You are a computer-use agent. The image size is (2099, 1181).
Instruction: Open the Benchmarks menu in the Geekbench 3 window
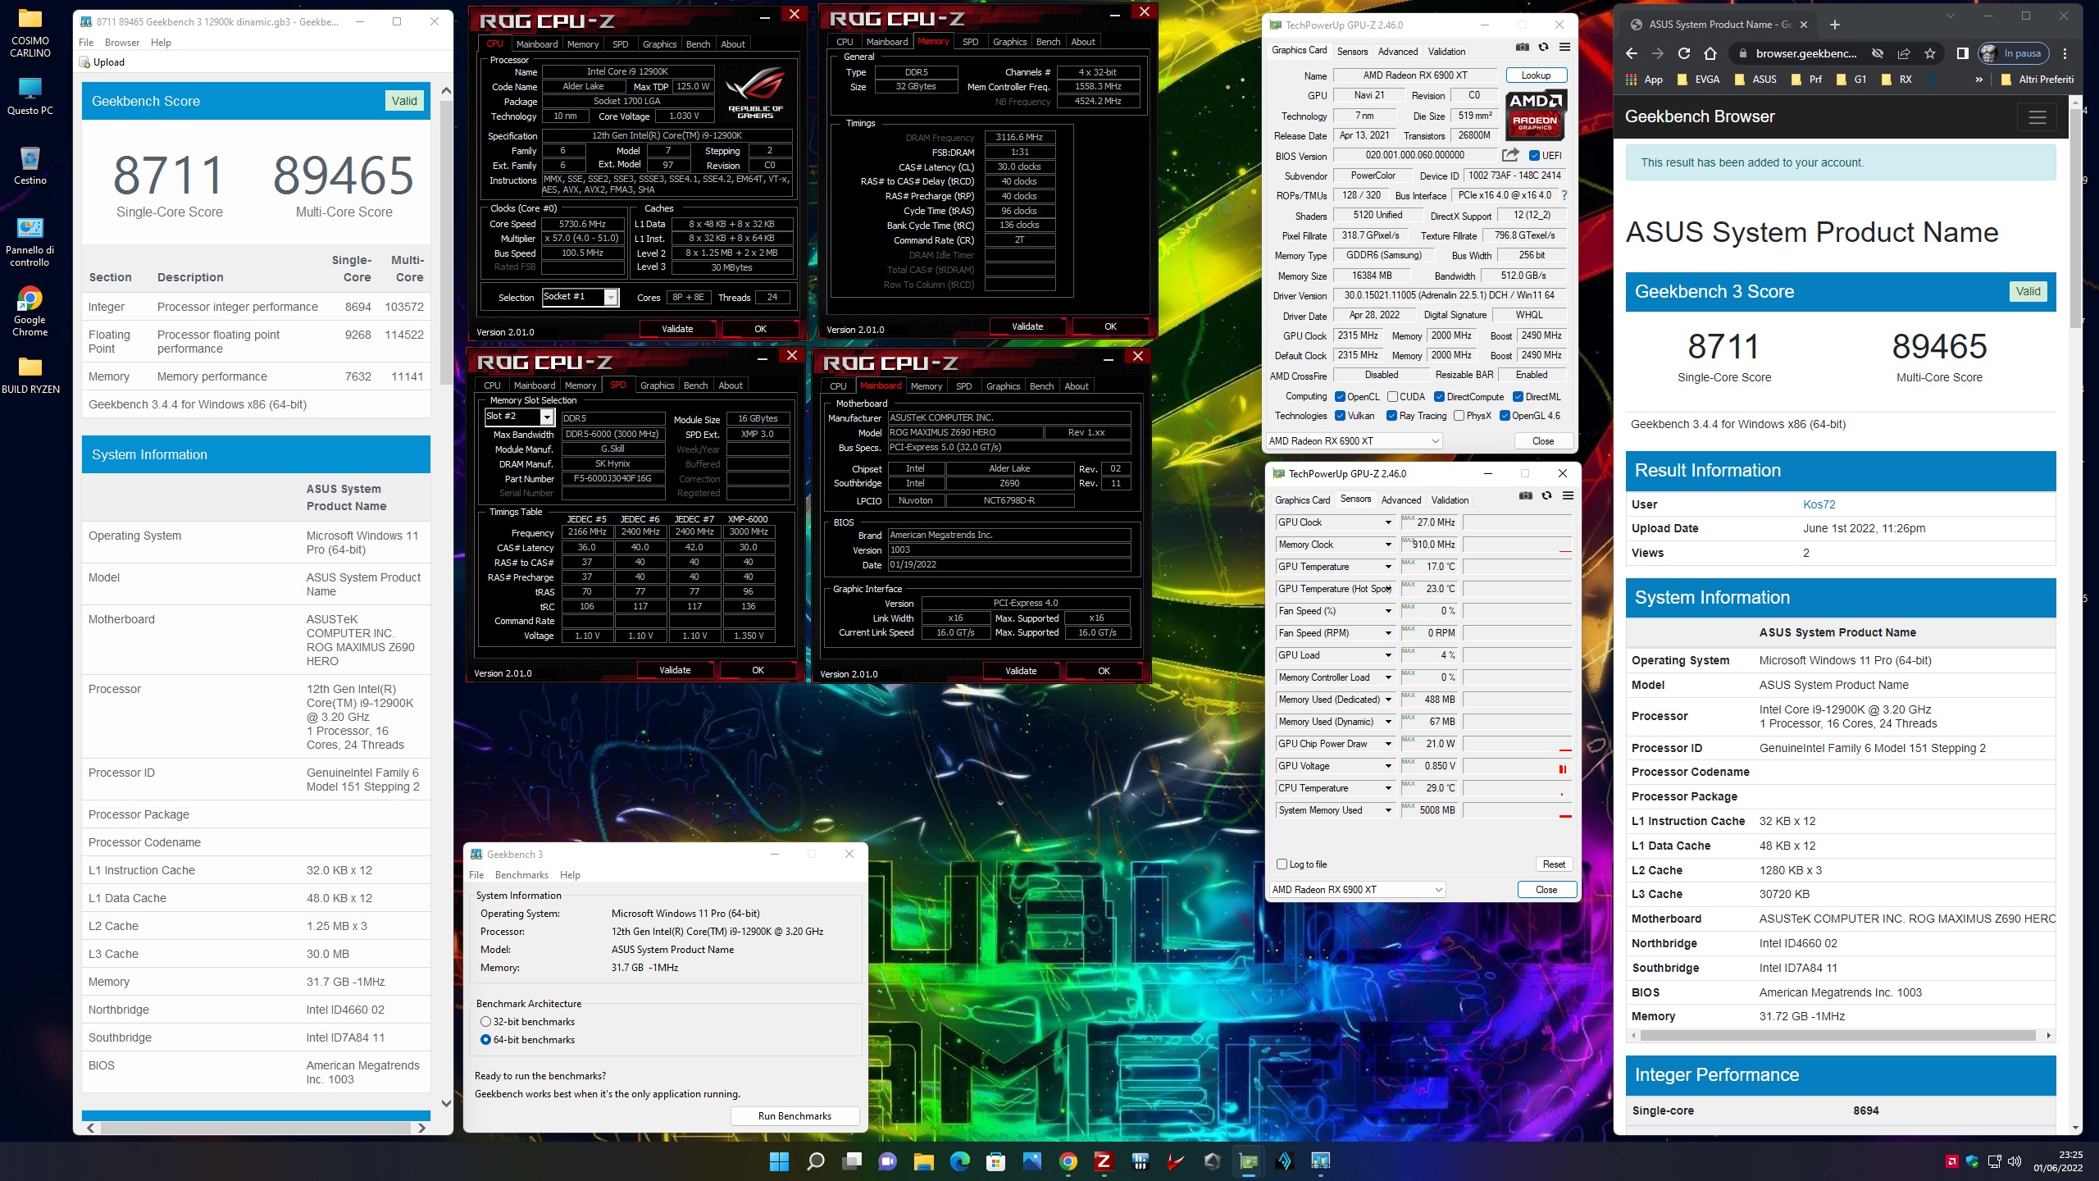coord(521,875)
